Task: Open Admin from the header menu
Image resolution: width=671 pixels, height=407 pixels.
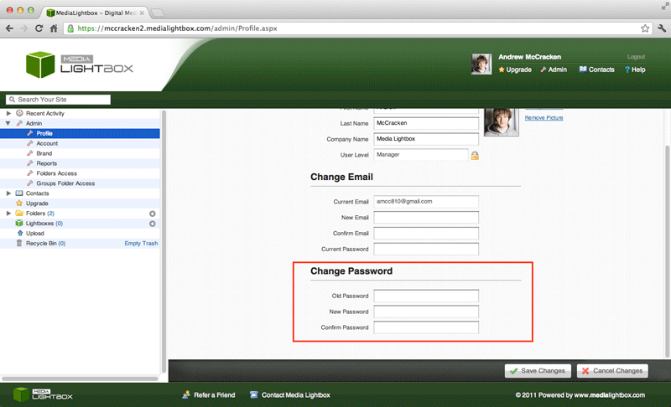Action: point(554,70)
